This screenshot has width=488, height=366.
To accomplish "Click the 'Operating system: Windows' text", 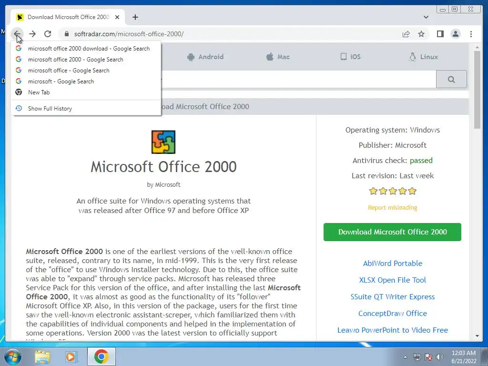I will [x=393, y=130].
